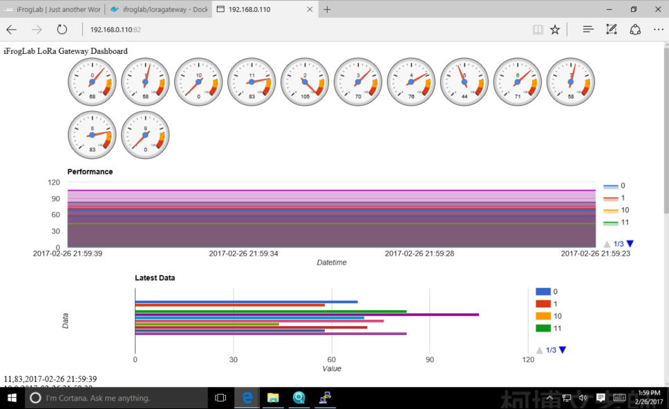
Task: Click the page vertical scrollbar thumb
Action: pyautogui.click(x=666, y=130)
